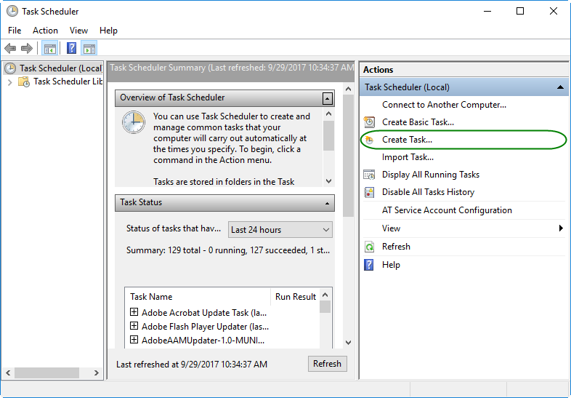The width and height of the screenshot is (571, 398).
Task: Click the center pane scrollbar down arrow
Action: [348, 343]
